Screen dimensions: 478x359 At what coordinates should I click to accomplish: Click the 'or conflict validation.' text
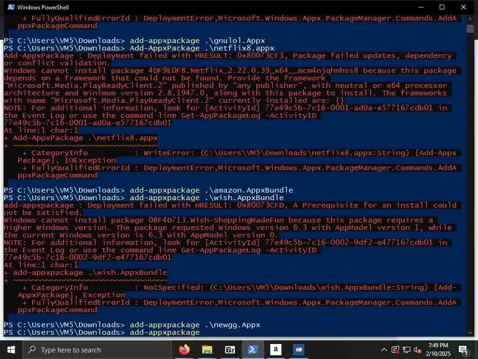[x=57, y=63]
